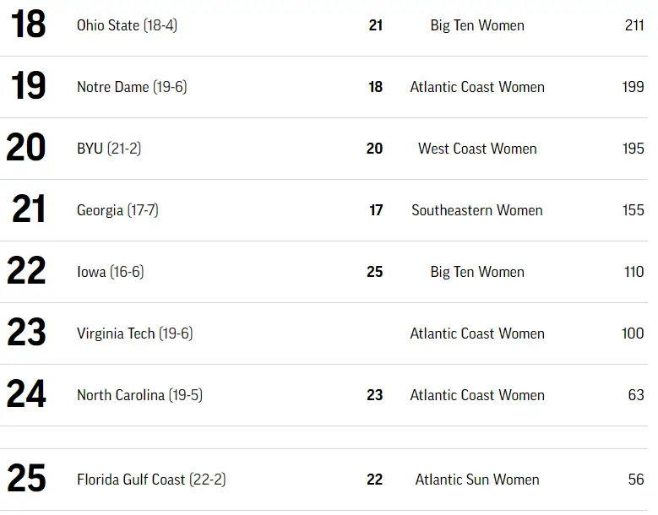Click the large rank number 25
Screen dimensions: 658x515
point(26,479)
